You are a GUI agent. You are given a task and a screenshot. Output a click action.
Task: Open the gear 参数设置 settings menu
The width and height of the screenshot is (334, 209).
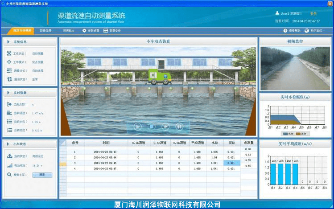tap(91, 31)
